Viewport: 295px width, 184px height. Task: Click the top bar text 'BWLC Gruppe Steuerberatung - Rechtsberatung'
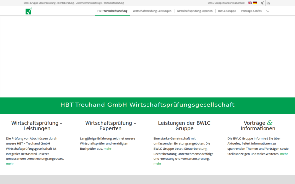49,3
